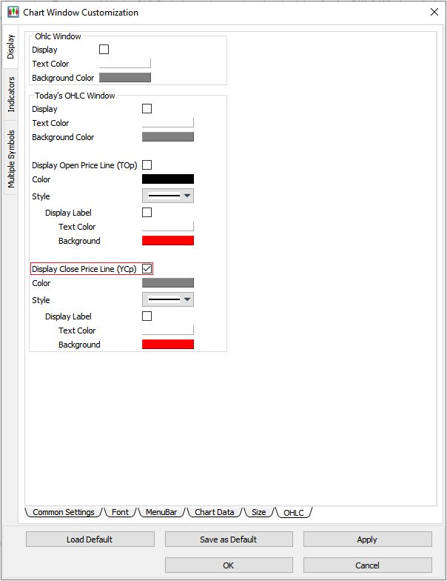The width and height of the screenshot is (447, 581).
Task: Open the Chart Data tab
Action: (214, 512)
